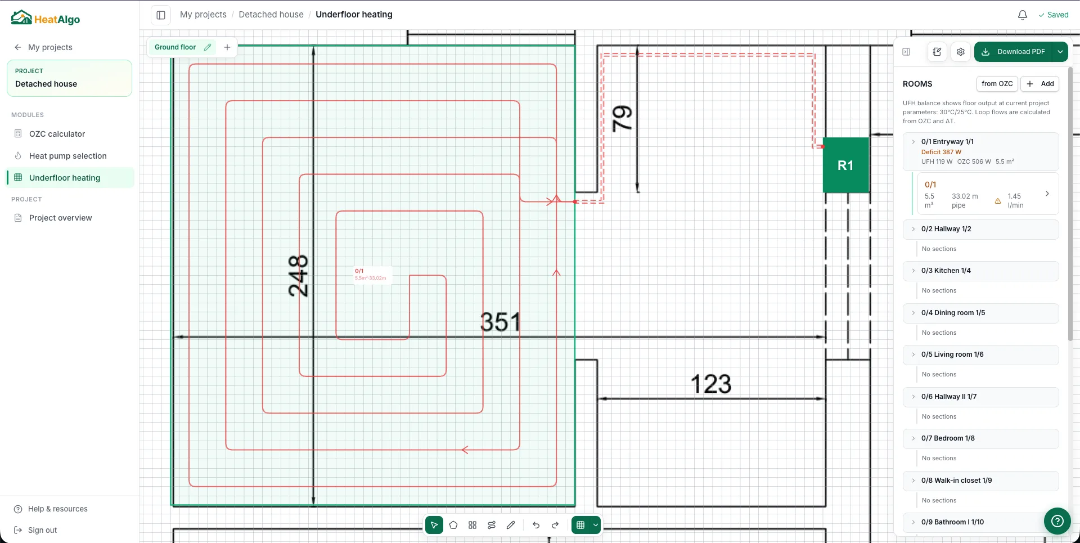Click the Underfloor heating grid icon in sidebar

pos(18,178)
